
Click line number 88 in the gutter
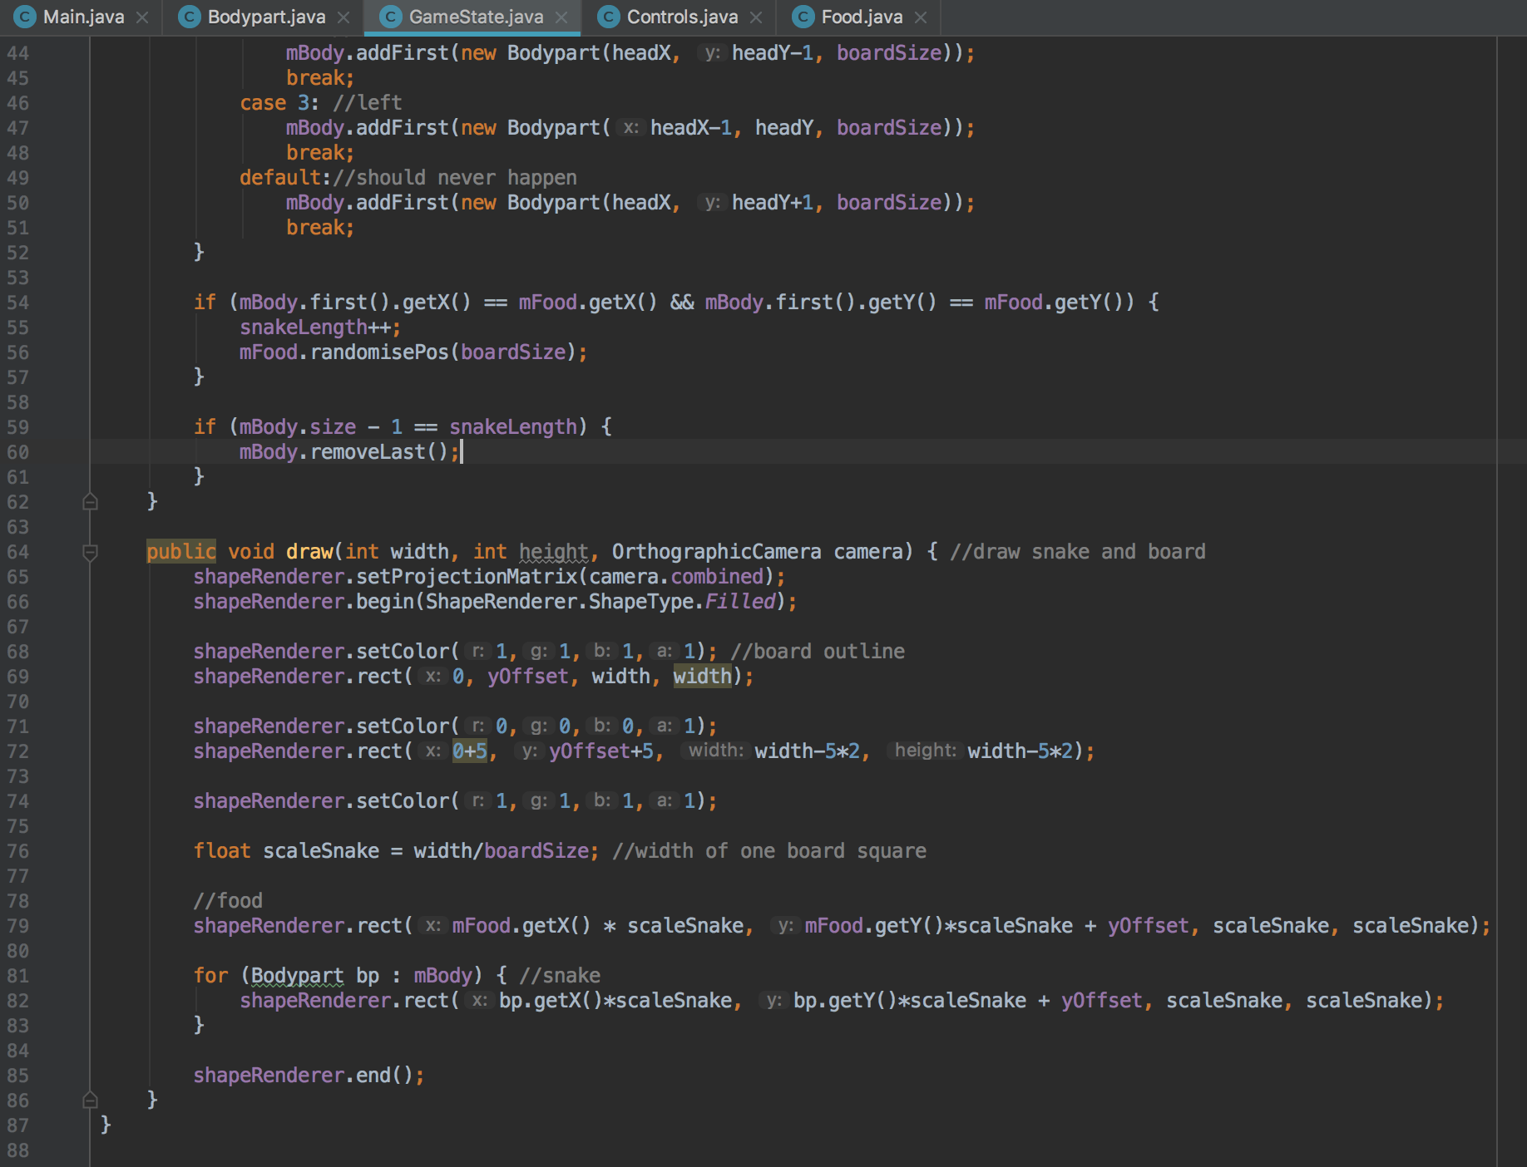click(x=18, y=1150)
